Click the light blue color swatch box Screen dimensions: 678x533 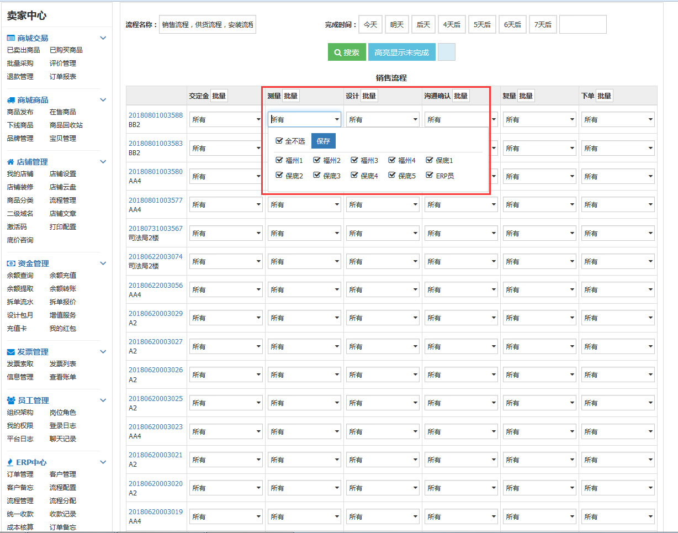pos(446,52)
